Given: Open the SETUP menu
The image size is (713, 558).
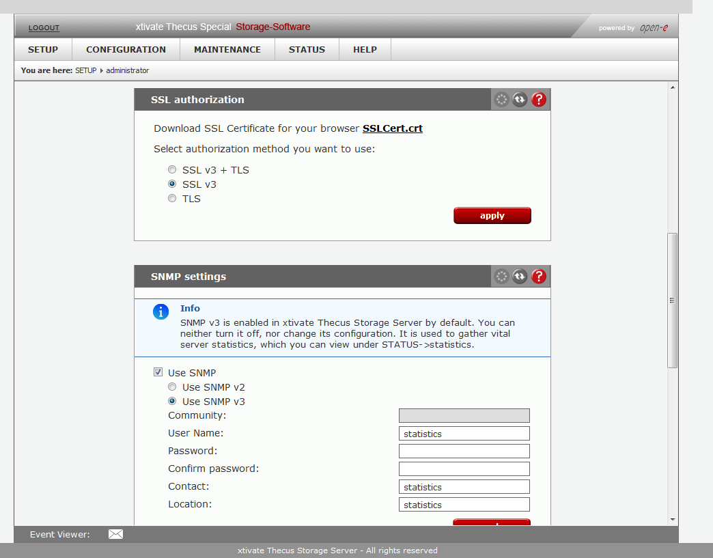Looking at the screenshot, I should tap(43, 50).
